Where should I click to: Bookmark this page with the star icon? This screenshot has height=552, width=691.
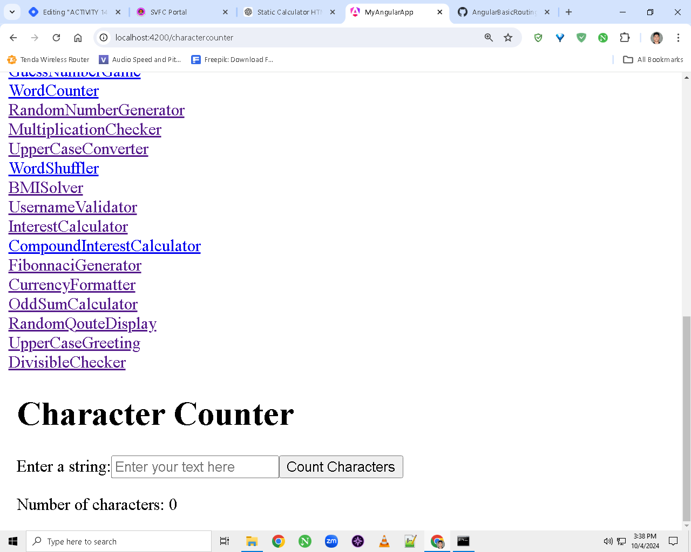pos(508,38)
